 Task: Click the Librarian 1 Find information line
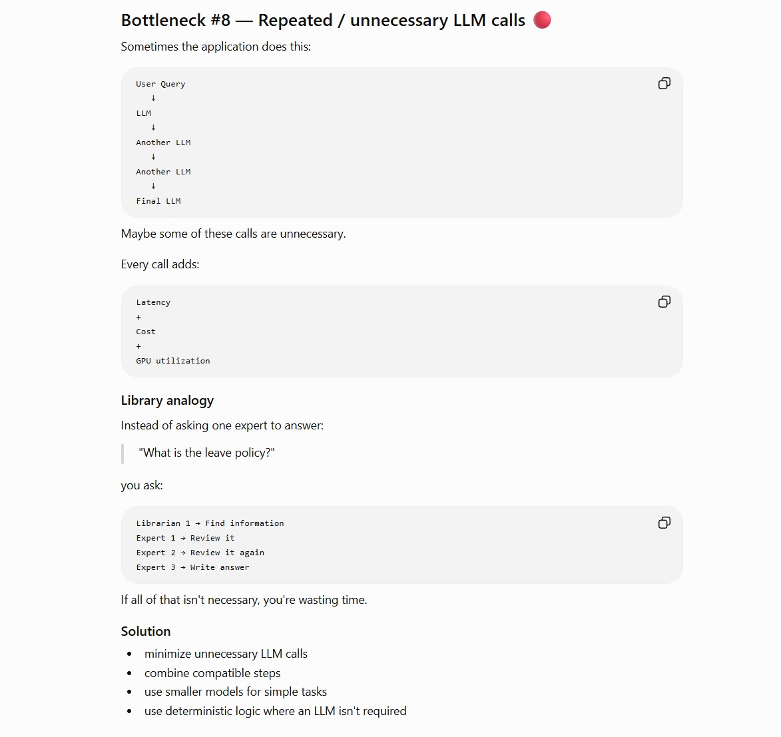coord(210,523)
